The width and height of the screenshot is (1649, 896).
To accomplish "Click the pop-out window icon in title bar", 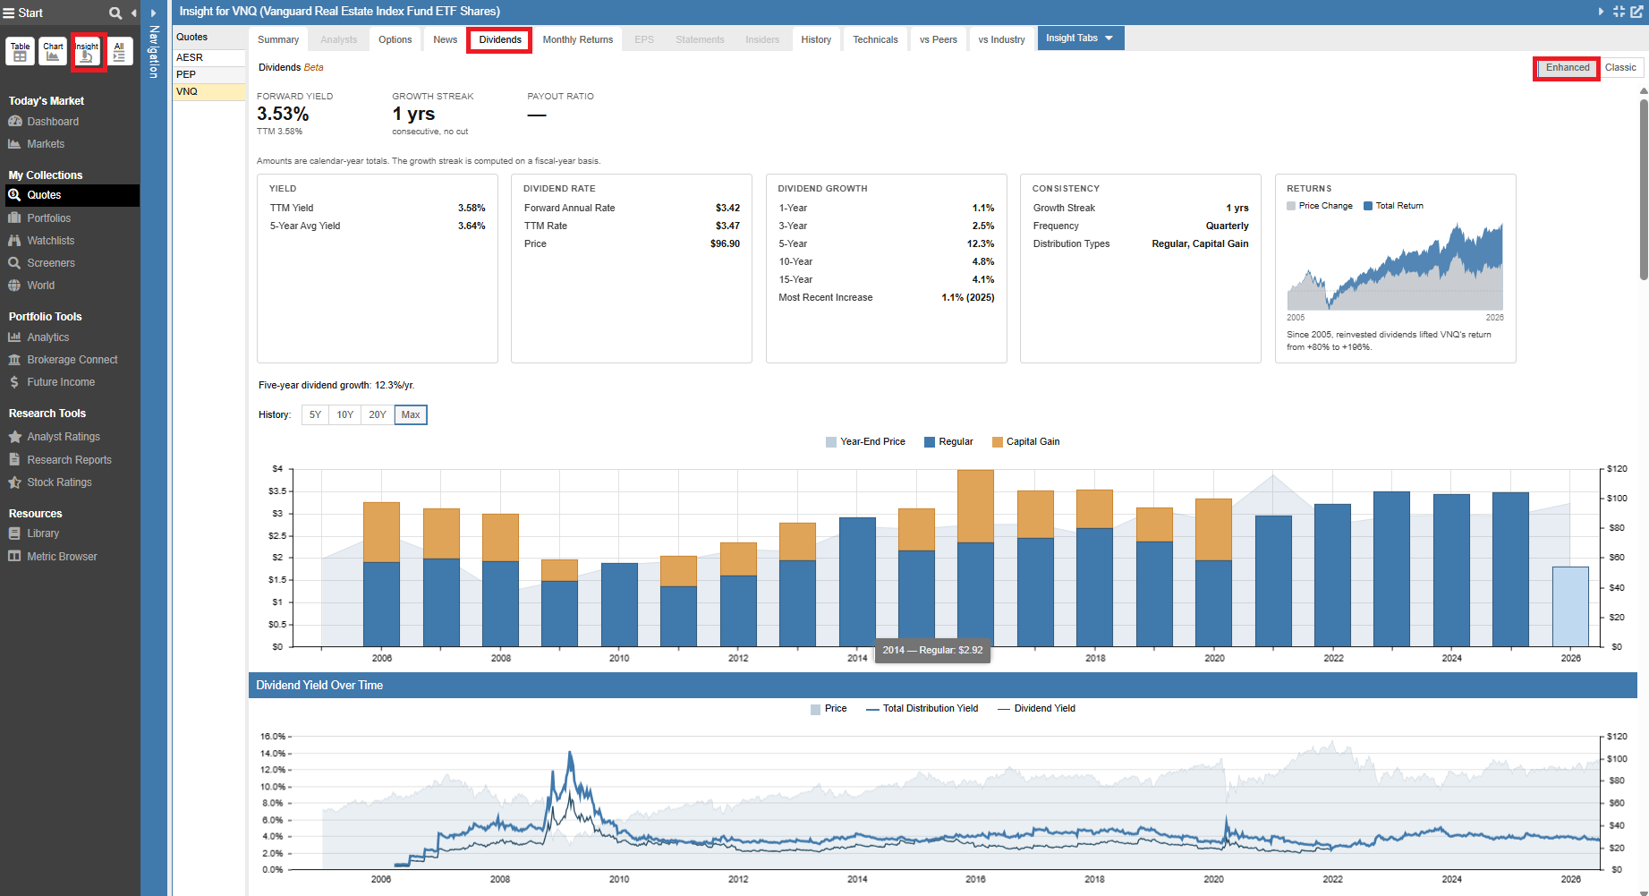I will point(1636,12).
